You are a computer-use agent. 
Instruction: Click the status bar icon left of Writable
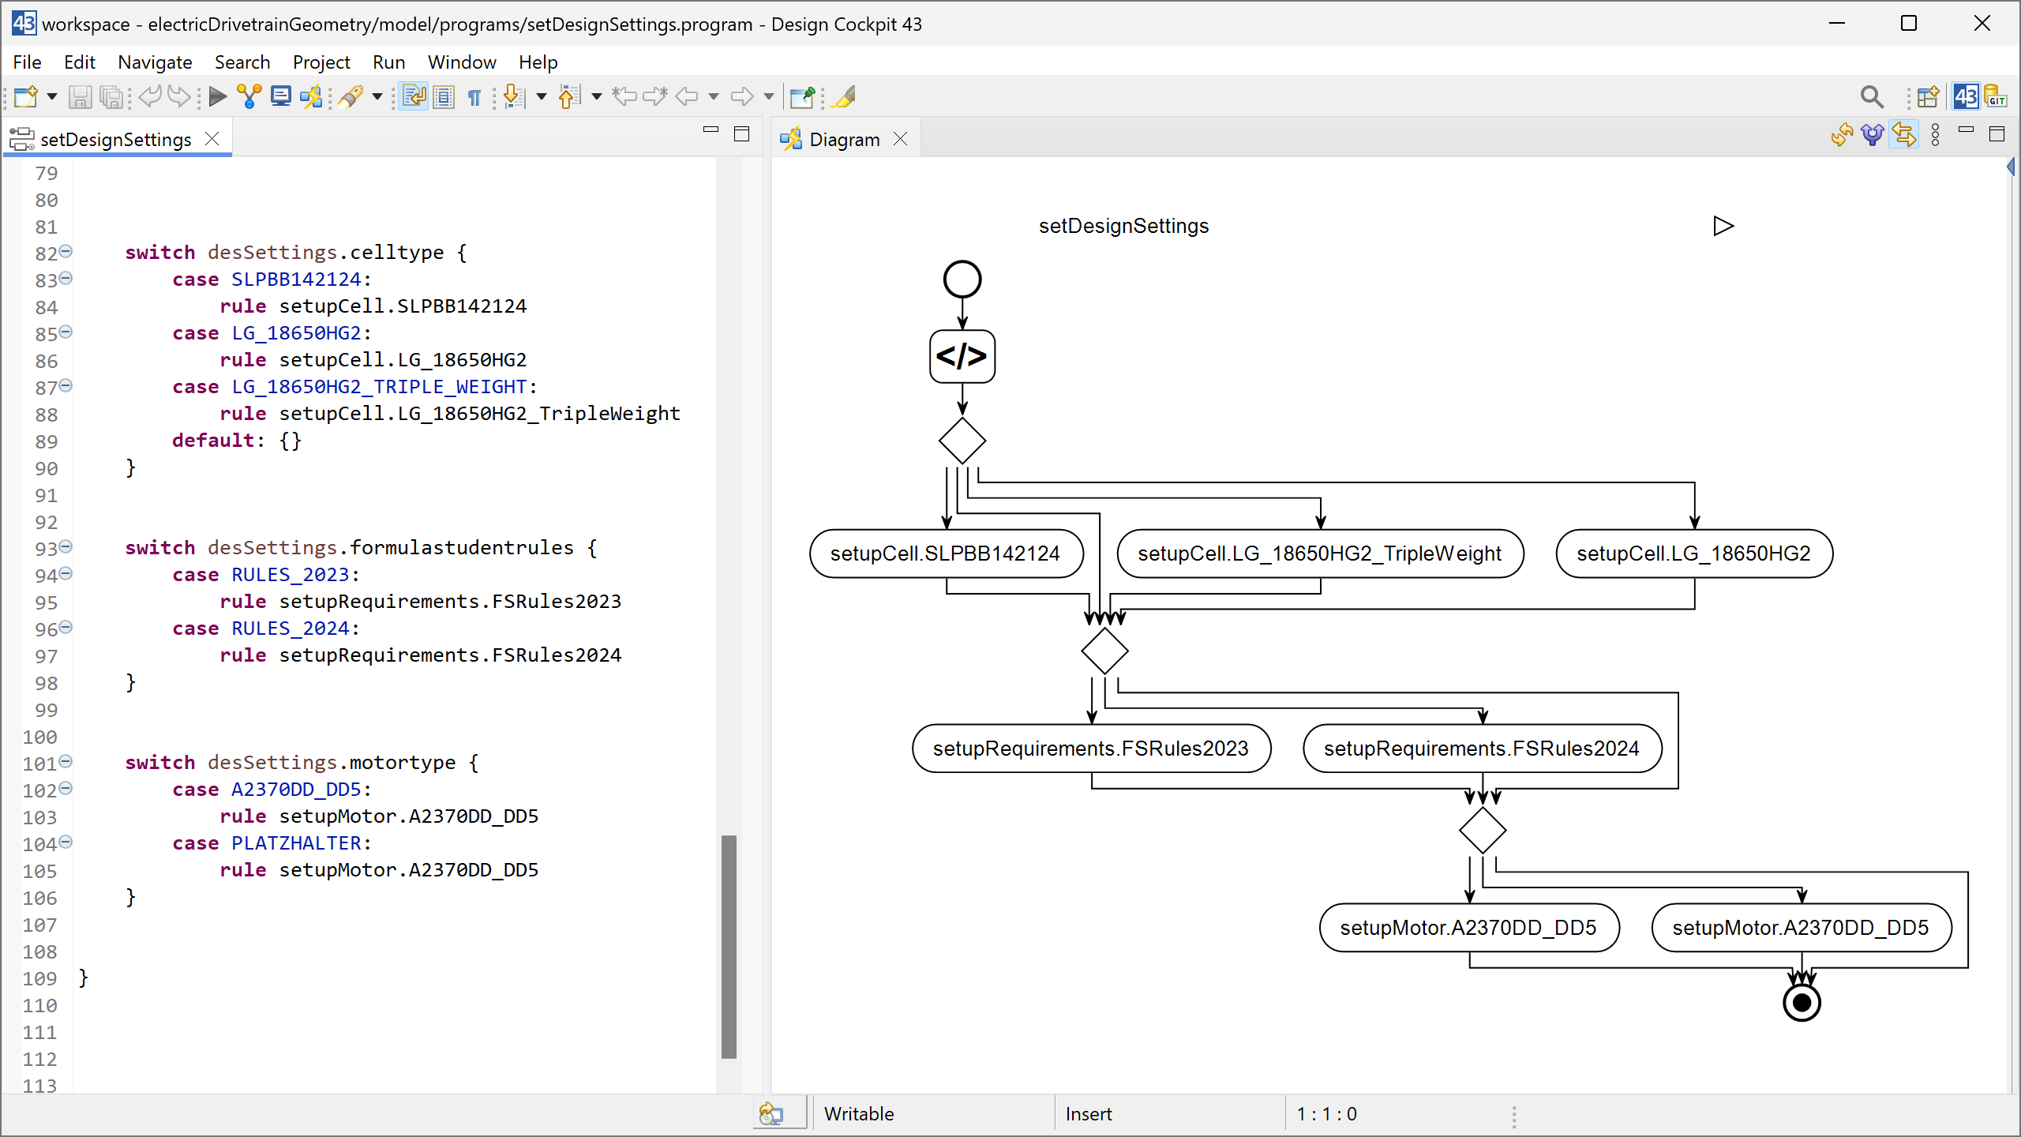tap(771, 1114)
